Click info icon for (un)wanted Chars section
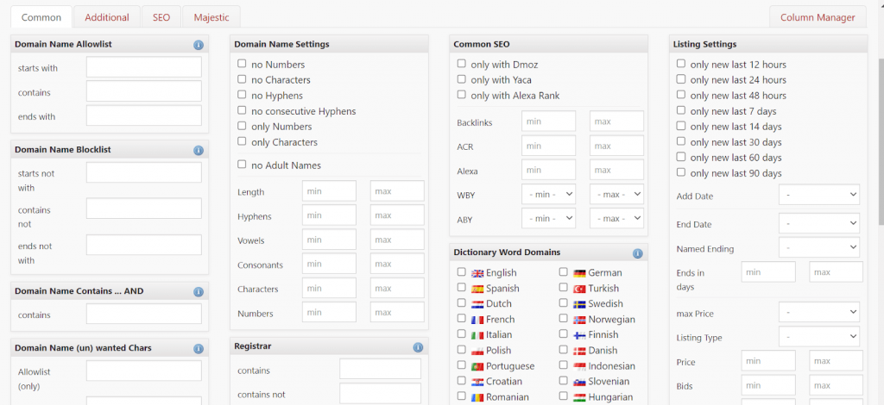Screen dimensions: 884x405 coord(199,348)
